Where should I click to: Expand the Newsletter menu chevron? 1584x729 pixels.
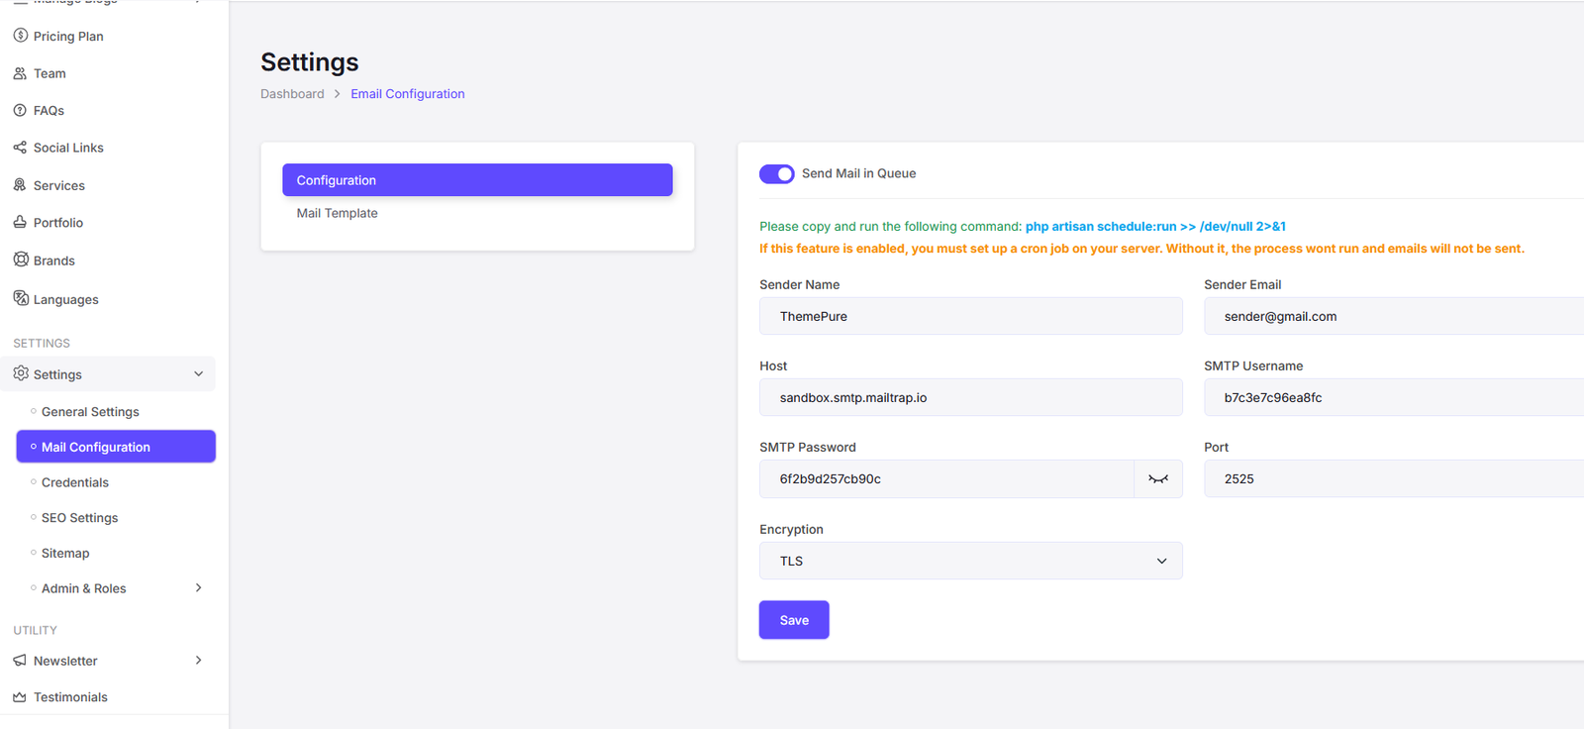pos(198,661)
